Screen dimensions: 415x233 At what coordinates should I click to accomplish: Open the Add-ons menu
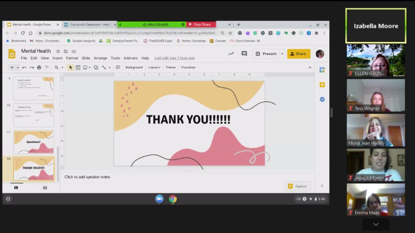click(131, 58)
